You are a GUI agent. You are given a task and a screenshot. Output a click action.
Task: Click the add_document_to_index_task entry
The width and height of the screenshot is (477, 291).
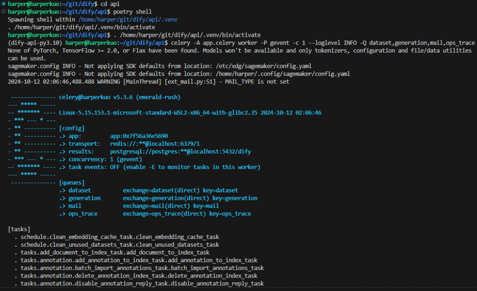click(x=115, y=252)
